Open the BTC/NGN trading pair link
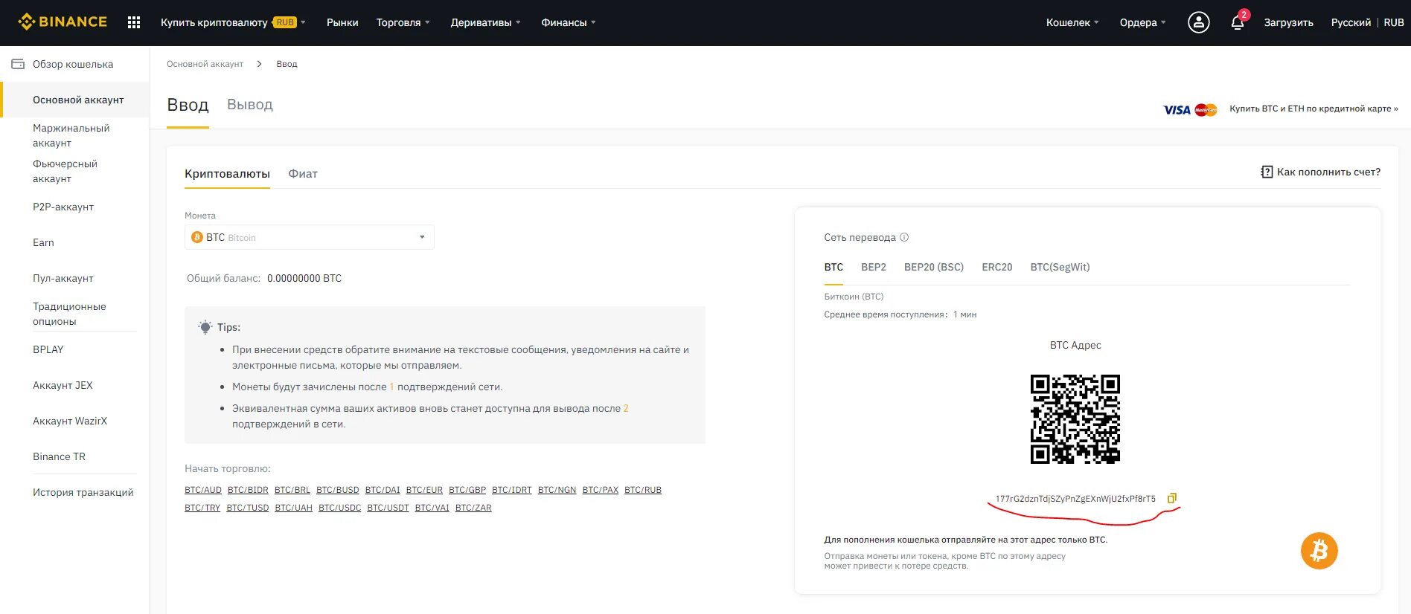1411x614 pixels. point(557,490)
